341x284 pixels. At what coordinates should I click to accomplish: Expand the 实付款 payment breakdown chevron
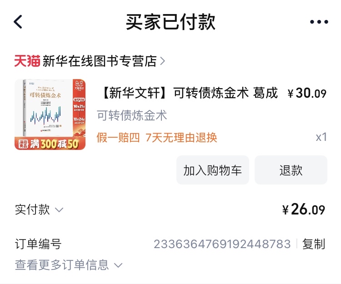click(59, 210)
